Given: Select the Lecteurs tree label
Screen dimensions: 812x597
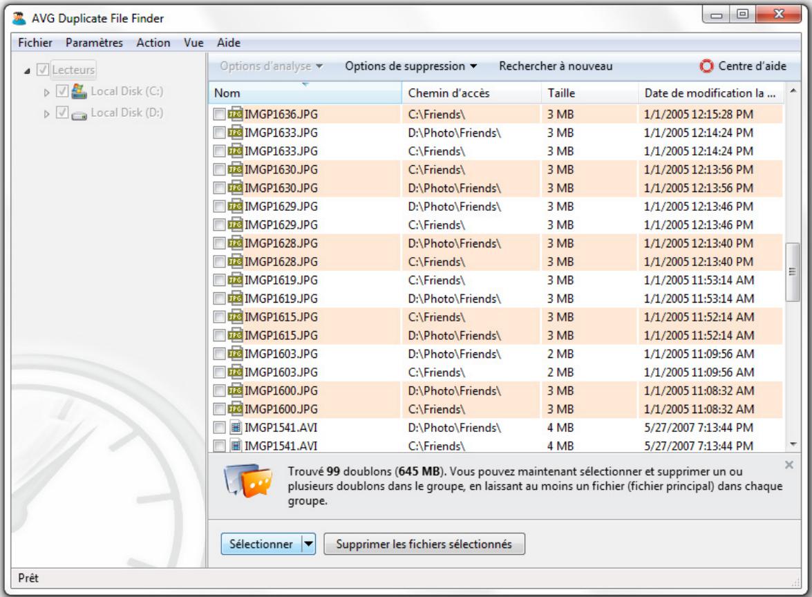Looking at the screenshot, I should tap(73, 69).
